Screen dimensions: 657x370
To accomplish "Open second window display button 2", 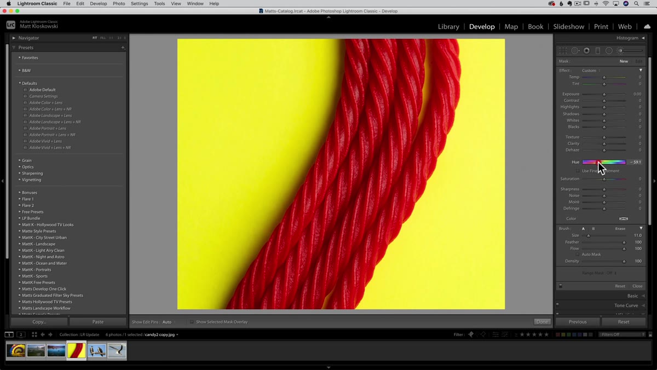I will click(21, 334).
